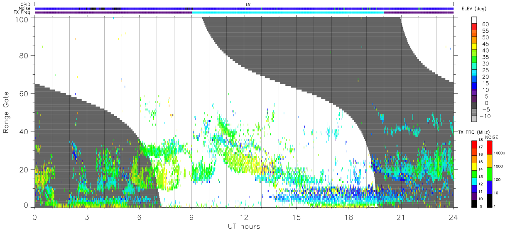Click the black bottom segment of the TX FRQ color bar

(x=474, y=203)
